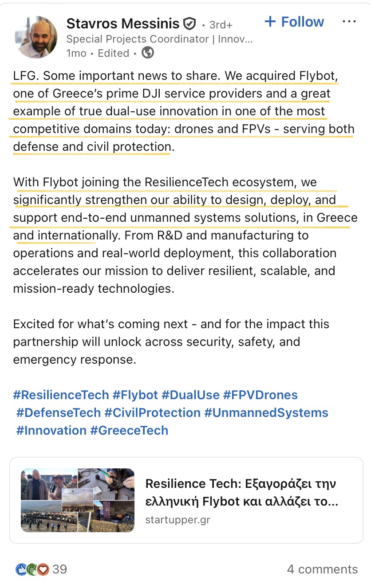Select the #DualUse hashtag
The height and width of the screenshot is (581, 371).
tap(190, 395)
